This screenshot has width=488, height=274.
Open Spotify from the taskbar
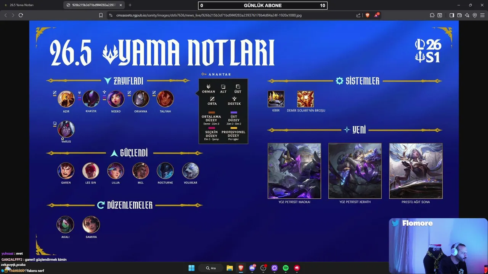click(x=286, y=268)
